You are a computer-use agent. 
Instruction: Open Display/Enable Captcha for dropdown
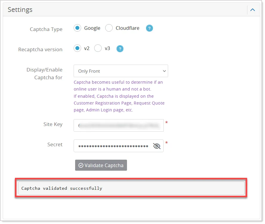pos(121,71)
